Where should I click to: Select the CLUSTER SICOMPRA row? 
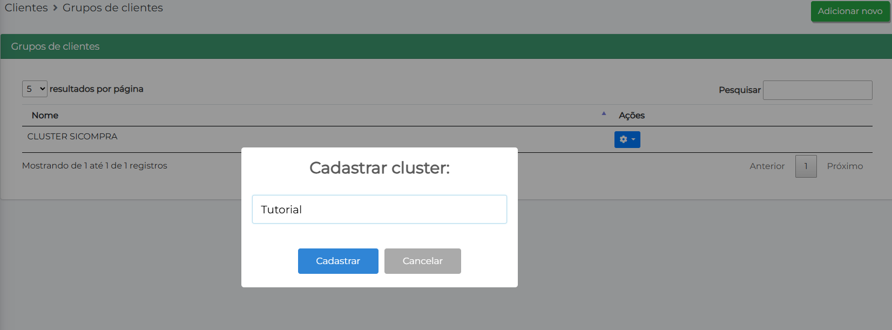tap(447, 139)
